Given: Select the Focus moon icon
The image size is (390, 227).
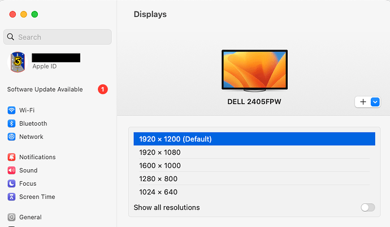Looking at the screenshot, I should coord(11,183).
